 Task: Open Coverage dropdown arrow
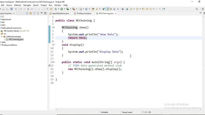[70, 9]
